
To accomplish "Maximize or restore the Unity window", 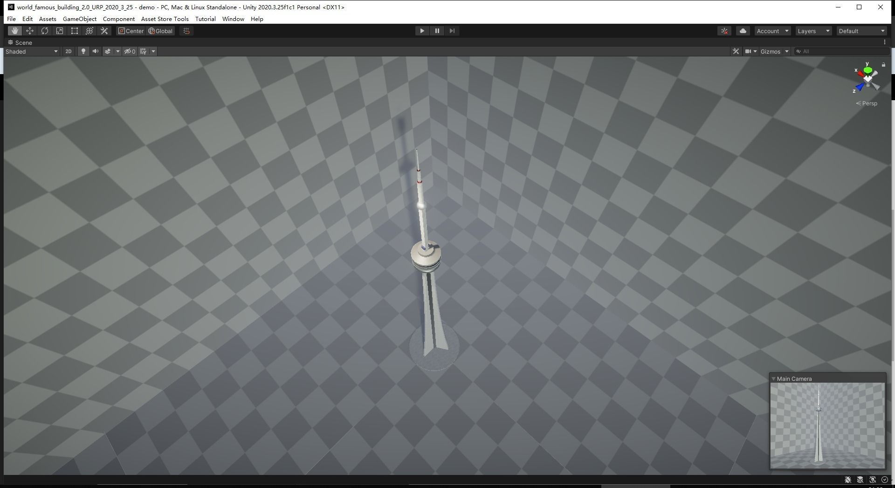I will coord(859,7).
